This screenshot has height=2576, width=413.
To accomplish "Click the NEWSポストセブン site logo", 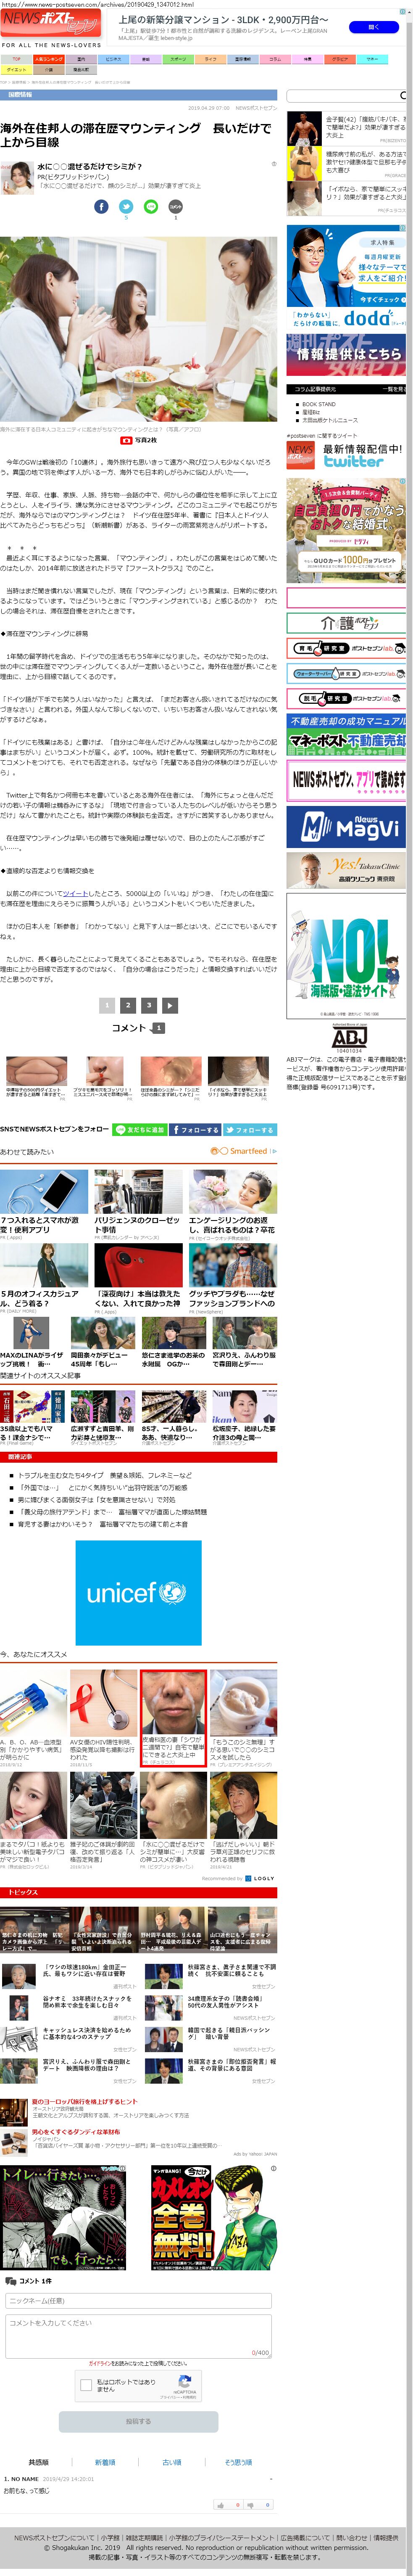I will (x=50, y=24).
